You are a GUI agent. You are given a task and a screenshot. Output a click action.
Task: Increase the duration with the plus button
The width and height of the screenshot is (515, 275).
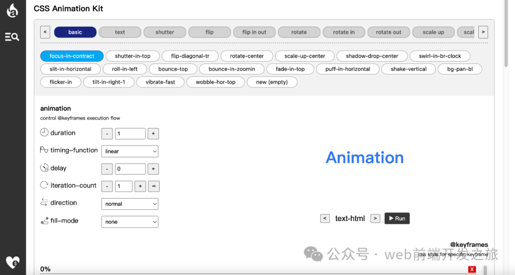[x=153, y=134]
